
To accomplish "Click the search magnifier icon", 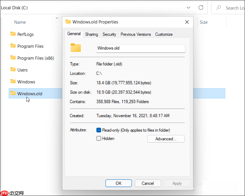I will click(x=219, y=8).
